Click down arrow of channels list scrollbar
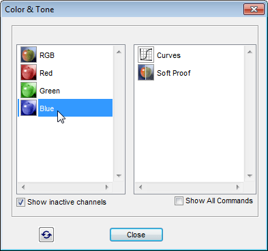 tap(119, 175)
